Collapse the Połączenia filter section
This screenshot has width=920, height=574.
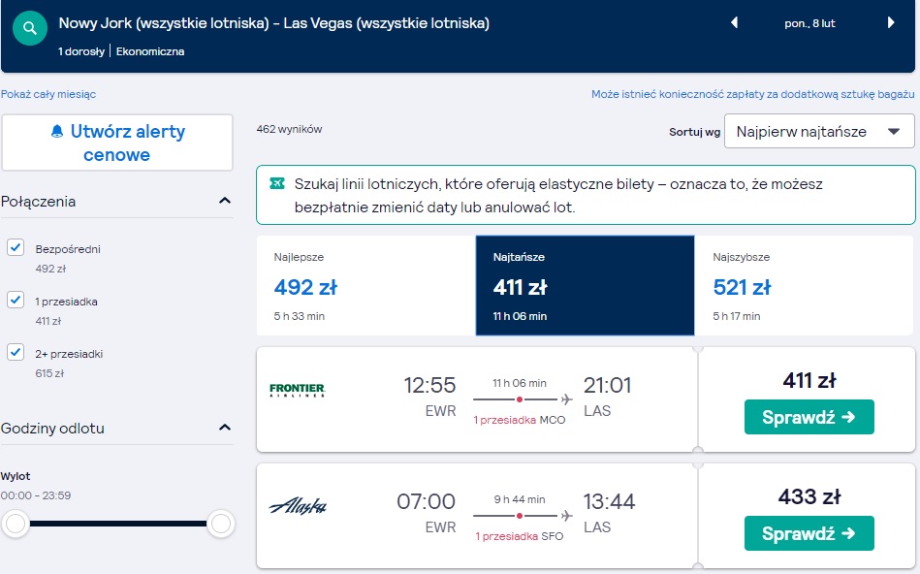tap(225, 201)
